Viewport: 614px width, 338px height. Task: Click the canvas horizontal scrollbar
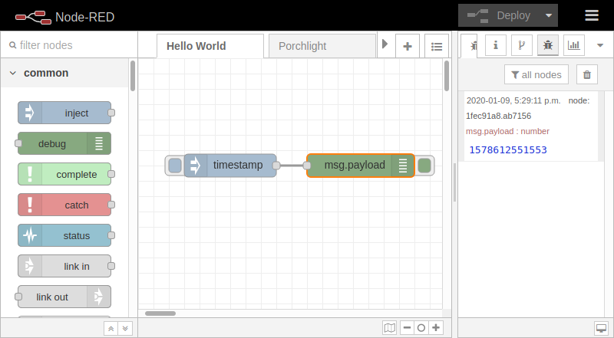[x=160, y=313]
